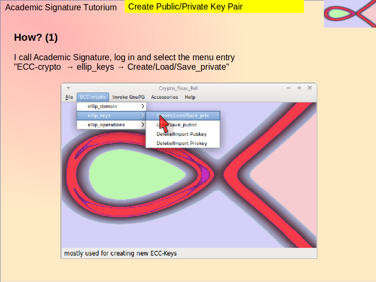Click the Crypto_fleas_Full window title
The height and width of the screenshot is (282, 376).
[178, 88]
